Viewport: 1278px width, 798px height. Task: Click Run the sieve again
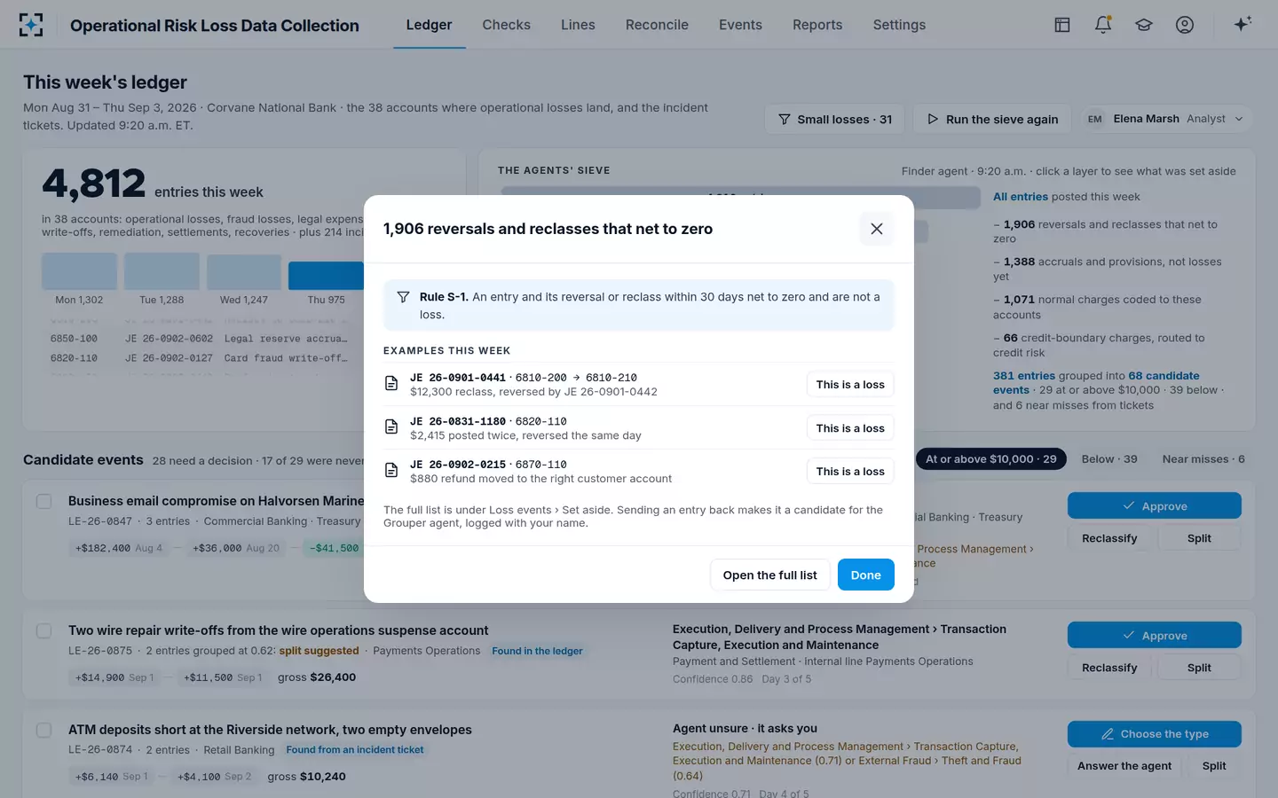click(x=993, y=119)
